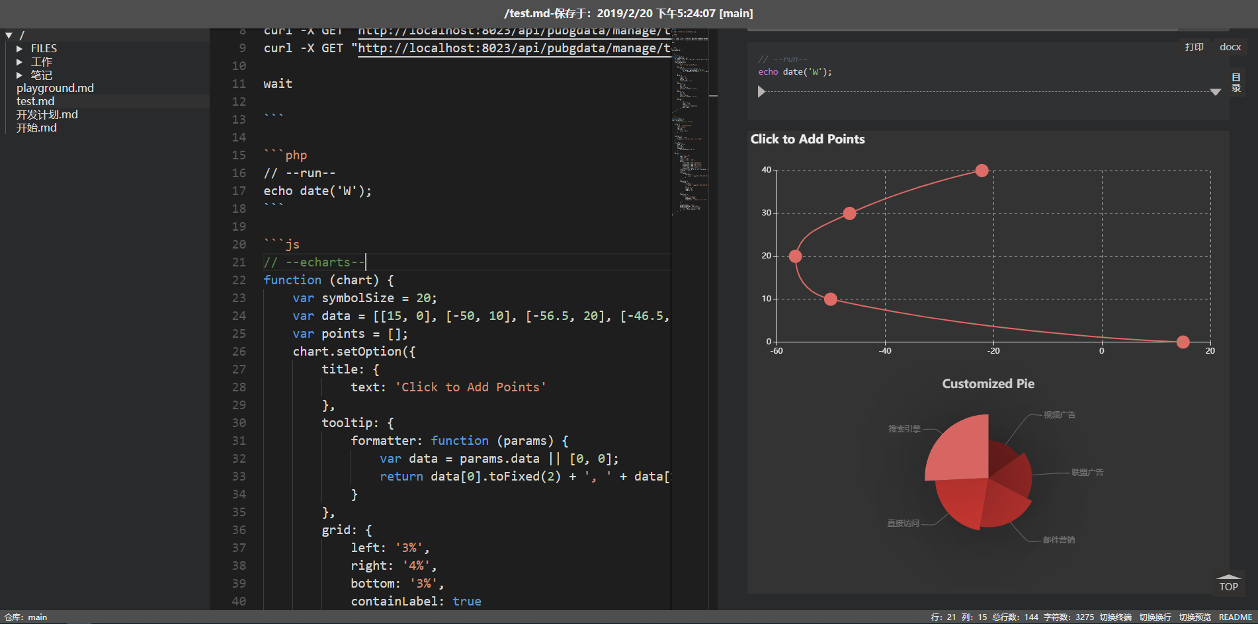Click the 'Customized Pie' chart title

pos(988,384)
